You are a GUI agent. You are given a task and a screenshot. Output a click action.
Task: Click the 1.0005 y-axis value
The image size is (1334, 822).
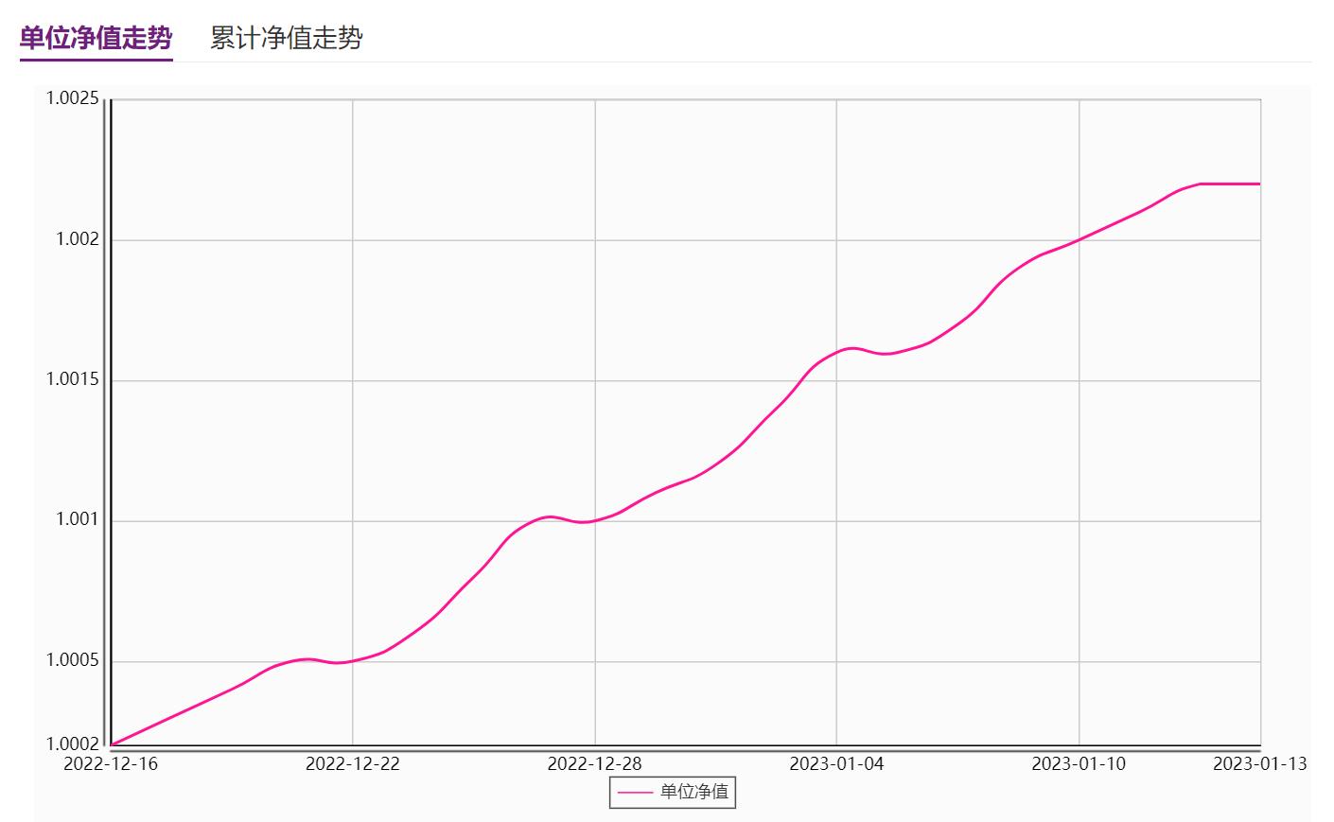coord(73,660)
